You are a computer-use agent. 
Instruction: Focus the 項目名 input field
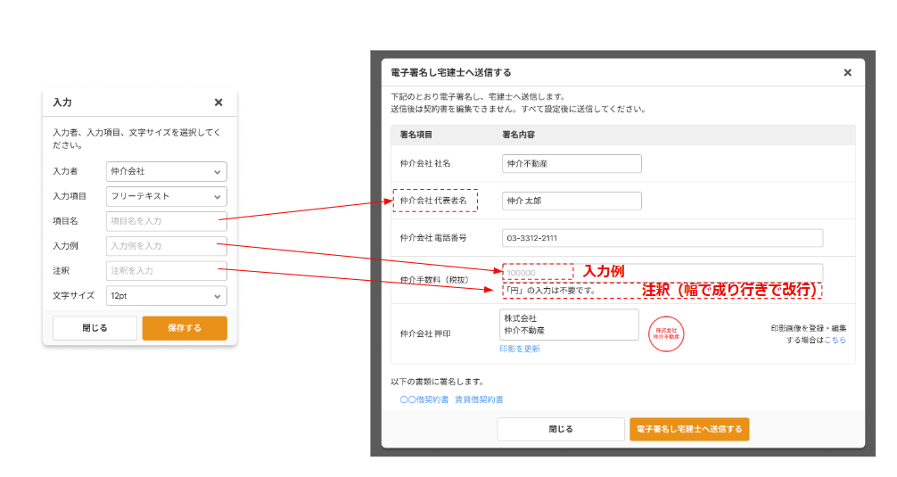point(167,221)
